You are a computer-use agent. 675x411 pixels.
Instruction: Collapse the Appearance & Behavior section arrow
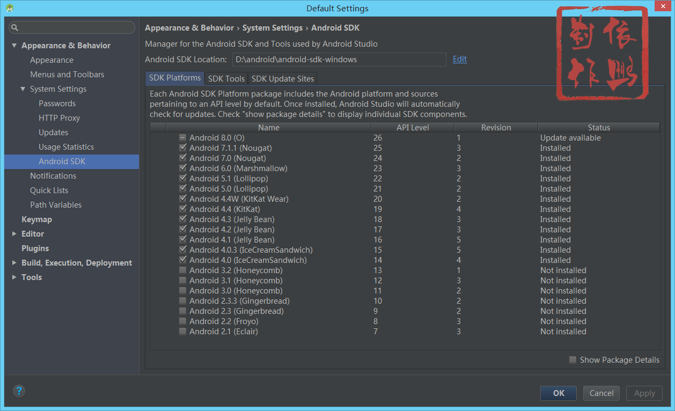[14, 46]
